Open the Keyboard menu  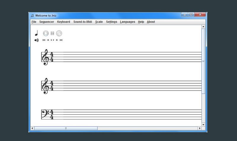tap(63, 22)
